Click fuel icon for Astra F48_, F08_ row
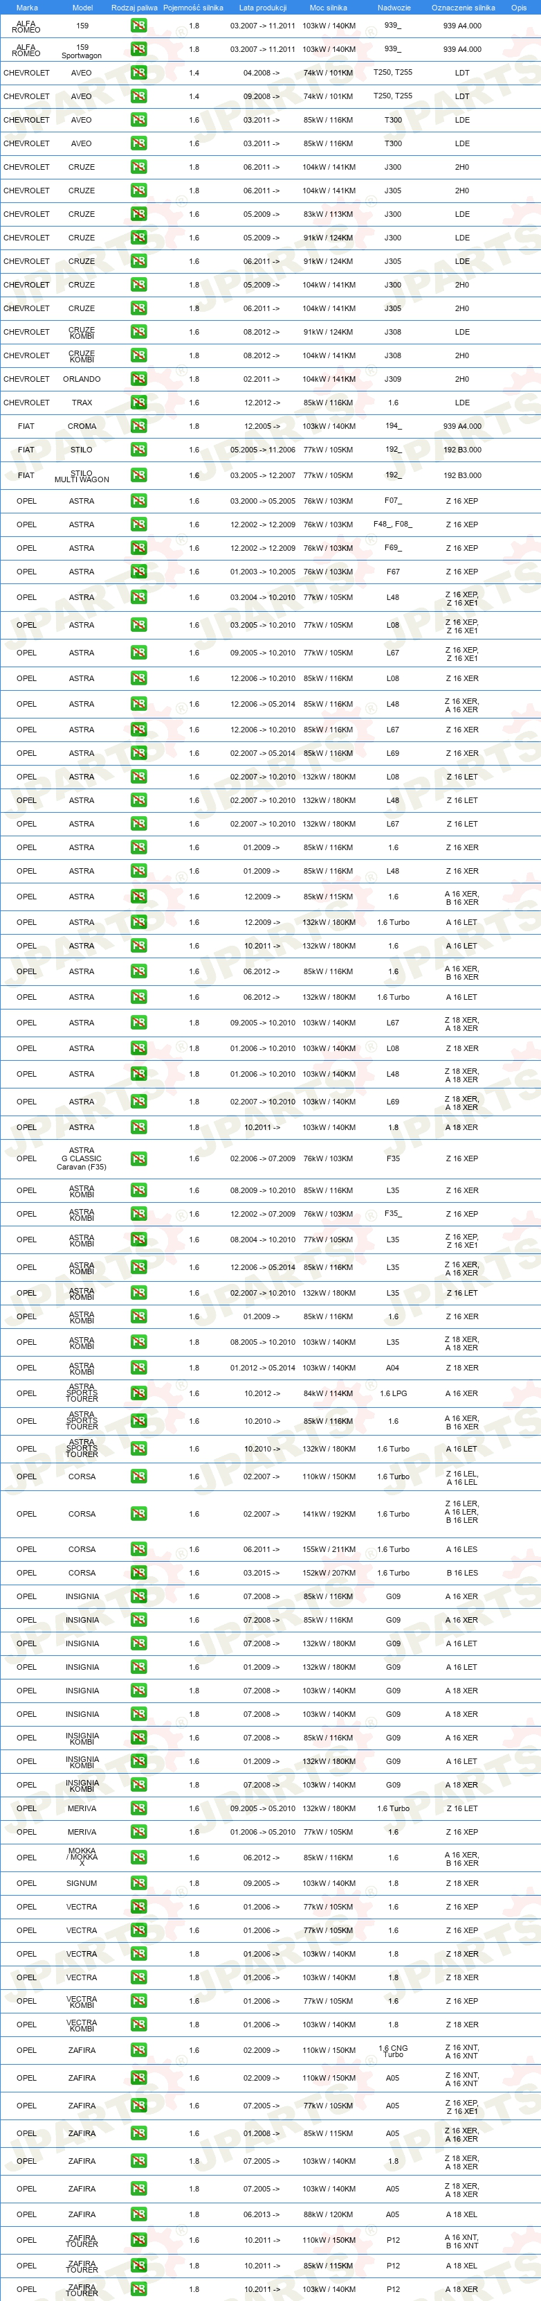The image size is (541, 2301). pos(138,524)
